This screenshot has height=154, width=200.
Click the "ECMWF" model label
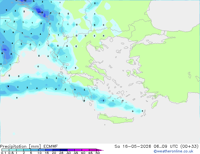click(x=51, y=146)
